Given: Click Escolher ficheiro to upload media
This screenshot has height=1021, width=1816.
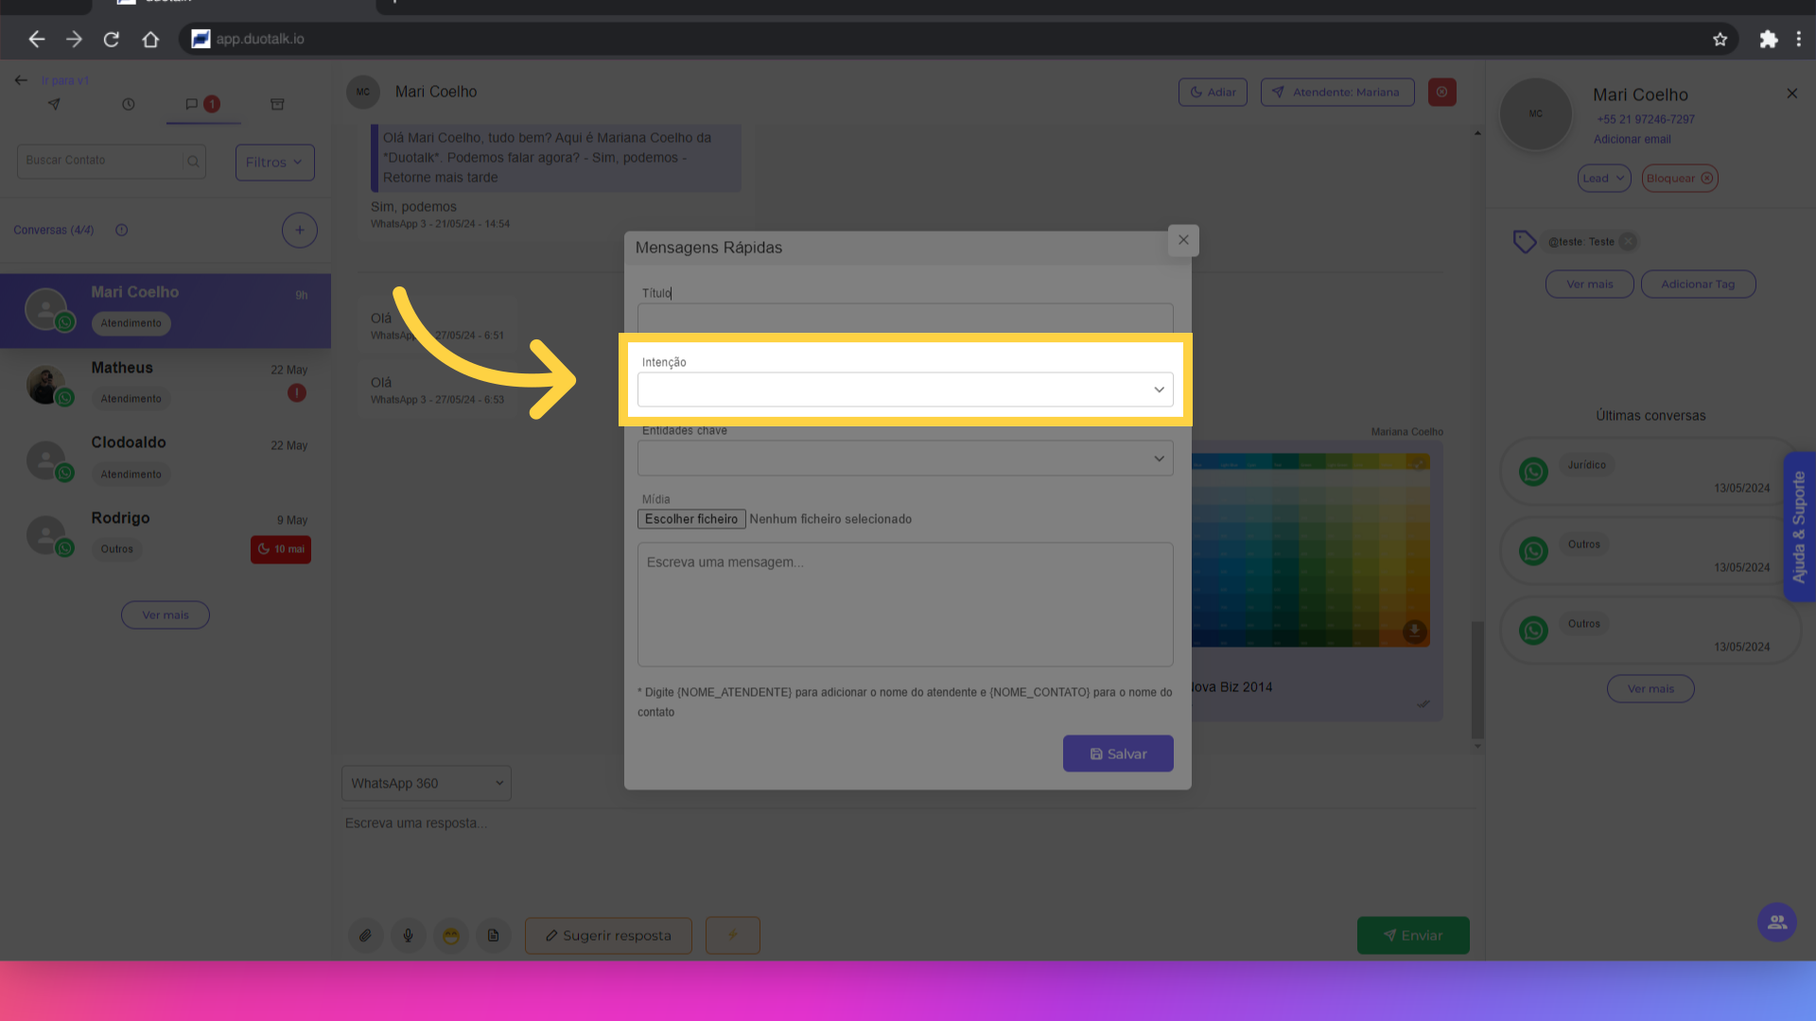Looking at the screenshot, I should point(691,519).
